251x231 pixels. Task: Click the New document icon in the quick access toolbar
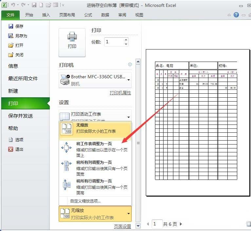[x=41, y=5]
